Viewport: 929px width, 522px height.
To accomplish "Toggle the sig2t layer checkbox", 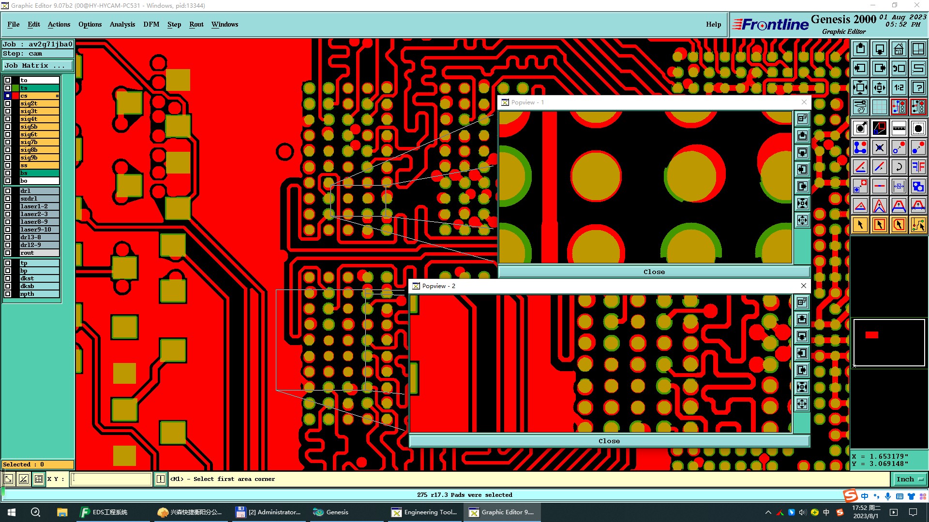I will 8,103.
